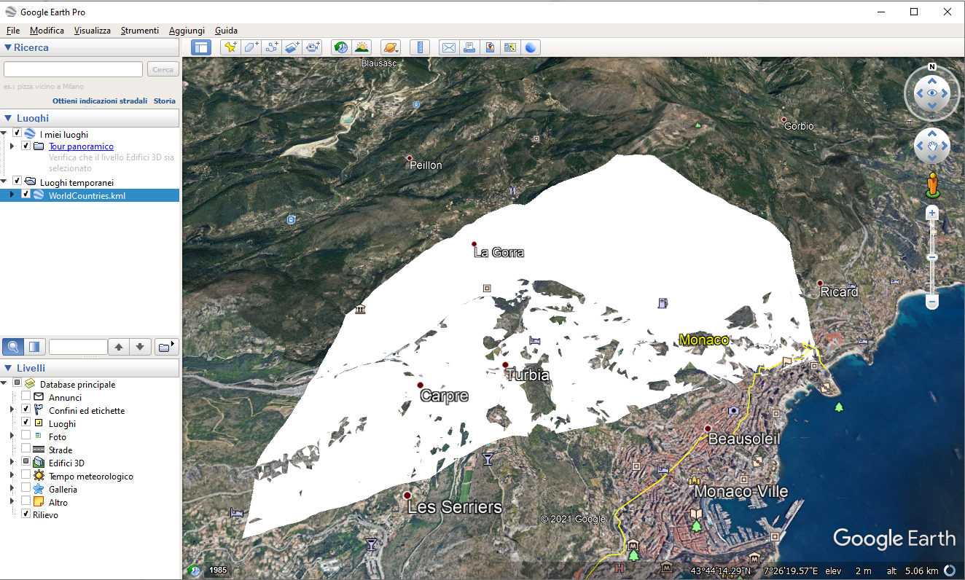The width and height of the screenshot is (965, 580).
Task: Open the Strumenti menu
Action: tap(140, 31)
